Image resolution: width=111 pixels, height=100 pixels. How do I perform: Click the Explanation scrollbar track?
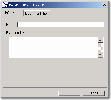tap(100, 48)
